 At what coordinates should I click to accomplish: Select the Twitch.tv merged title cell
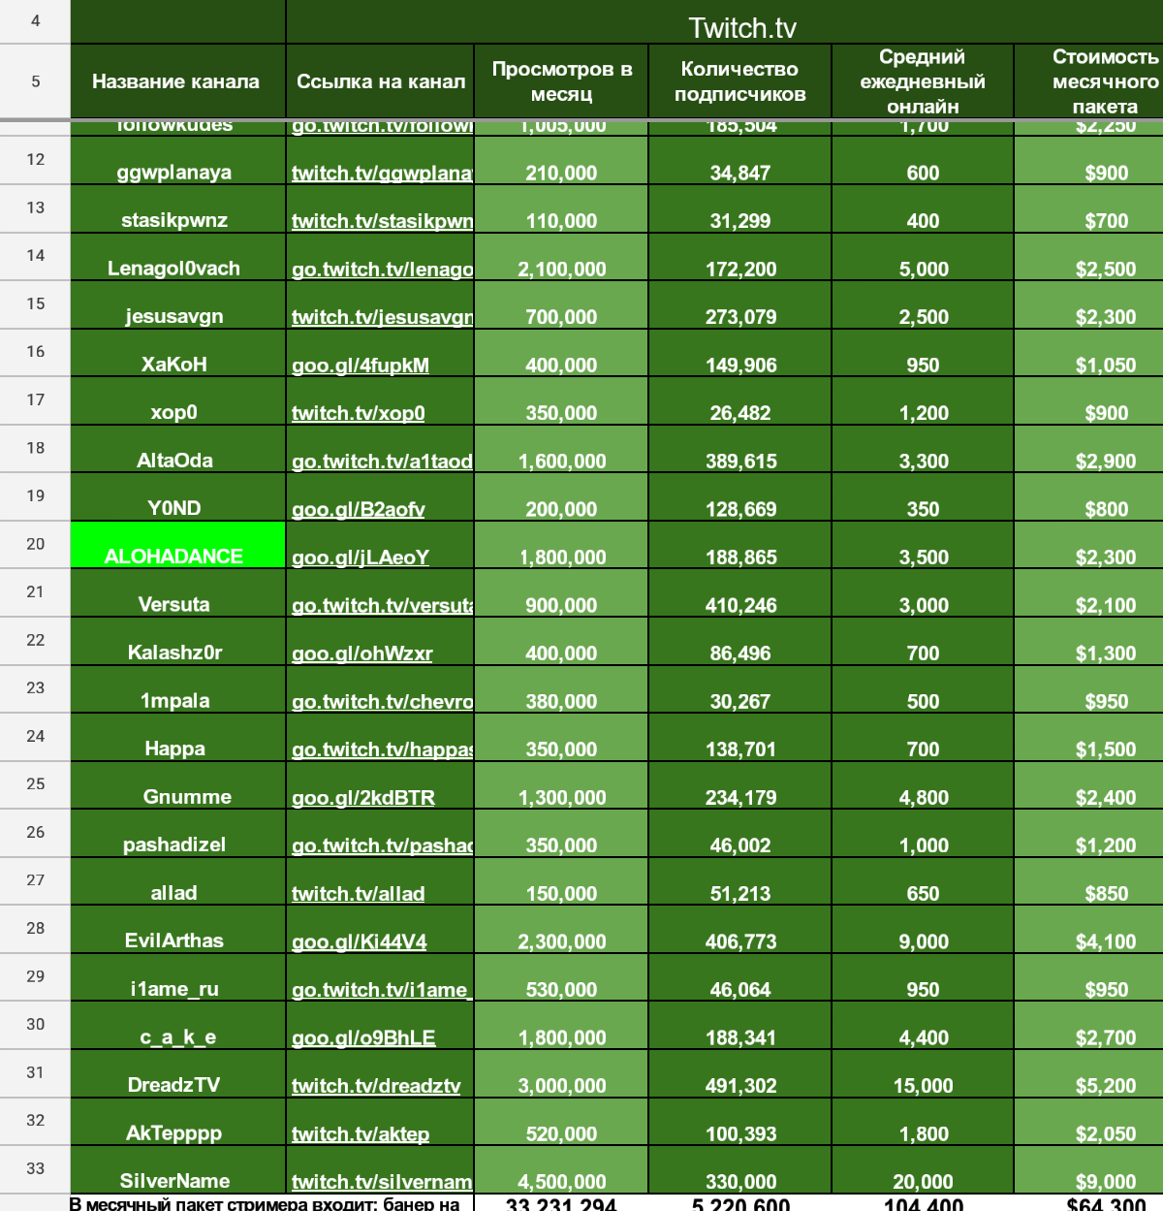point(725,21)
